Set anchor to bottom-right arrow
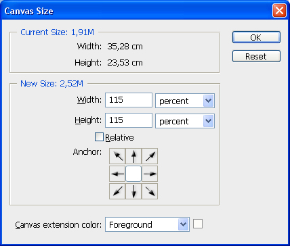Viewport: 290px width, 246px height. coord(150,191)
